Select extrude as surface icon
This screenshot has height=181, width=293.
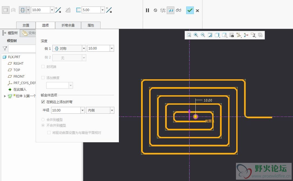[13, 10]
